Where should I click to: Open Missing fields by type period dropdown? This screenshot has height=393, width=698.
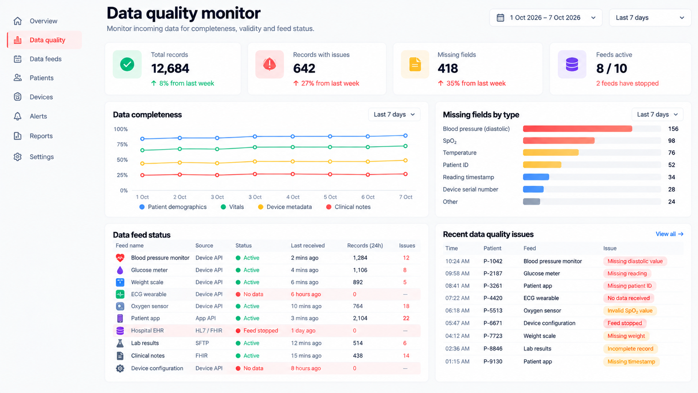(x=658, y=114)
